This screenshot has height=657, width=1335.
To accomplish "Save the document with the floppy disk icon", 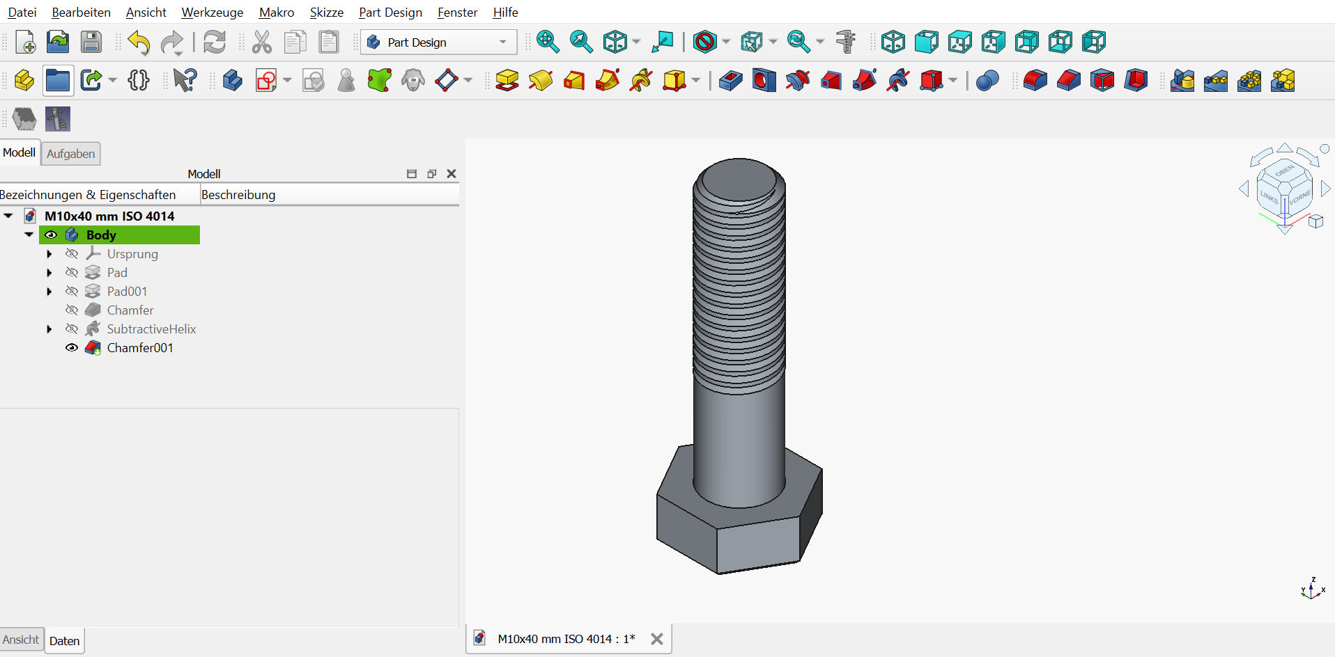I will [91, 42].
